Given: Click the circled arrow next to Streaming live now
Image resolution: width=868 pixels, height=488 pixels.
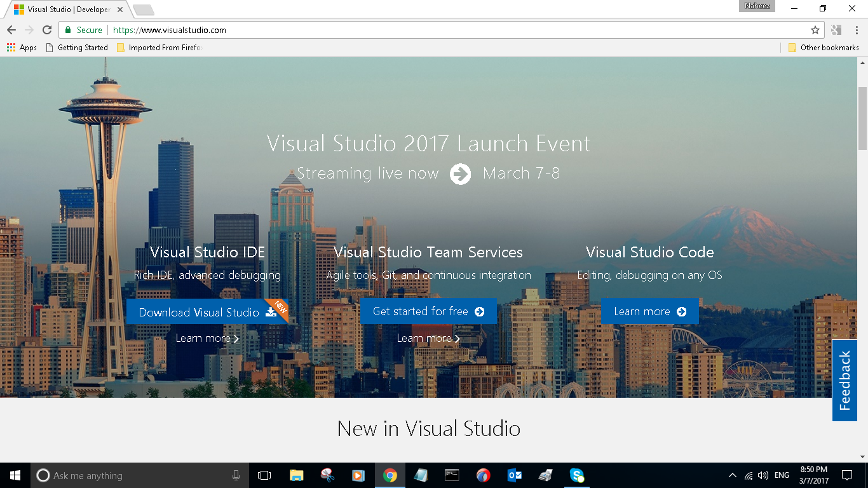Looking at the screenshot, I should 461,173.
